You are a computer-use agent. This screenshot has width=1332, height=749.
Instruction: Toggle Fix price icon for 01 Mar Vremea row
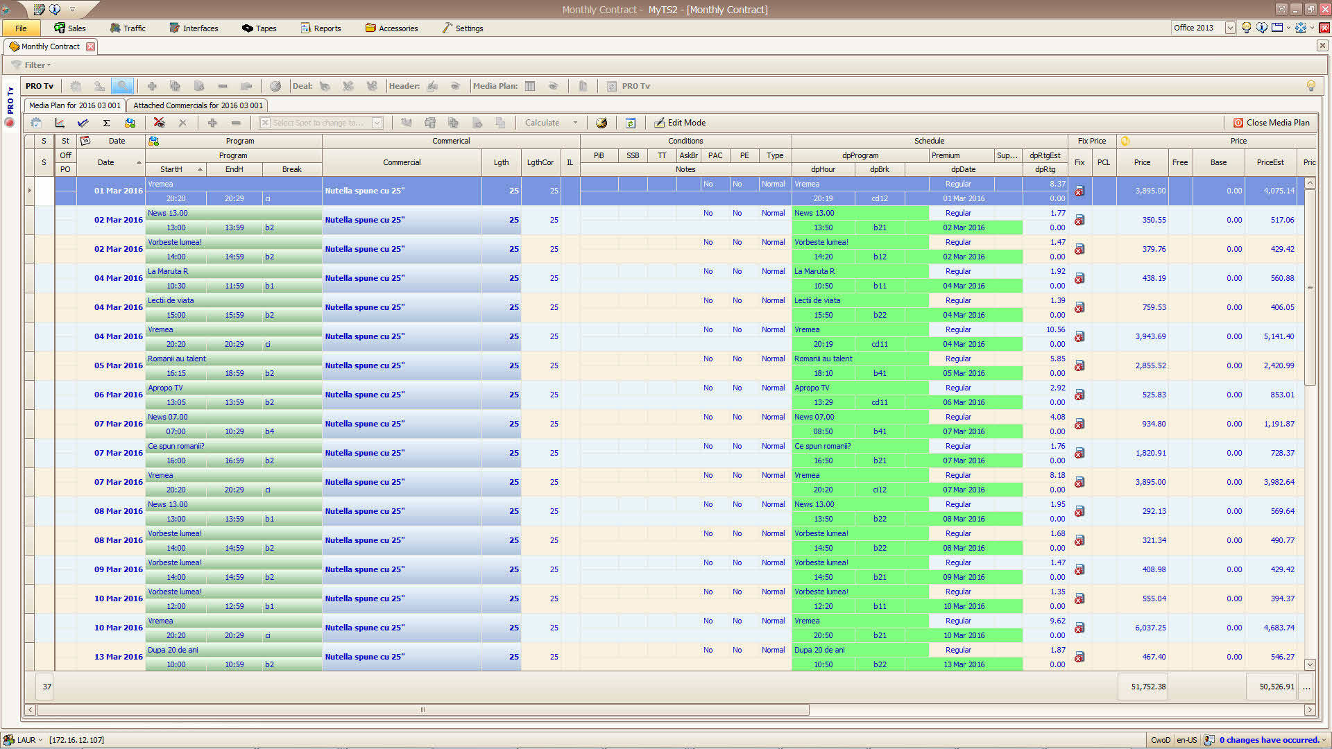pos(1079,191)
